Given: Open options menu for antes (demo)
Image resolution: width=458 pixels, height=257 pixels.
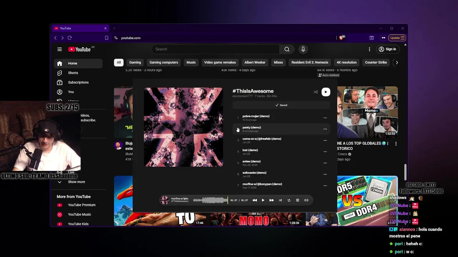Looking at the screenshot, I should click(x=325, y=163).
